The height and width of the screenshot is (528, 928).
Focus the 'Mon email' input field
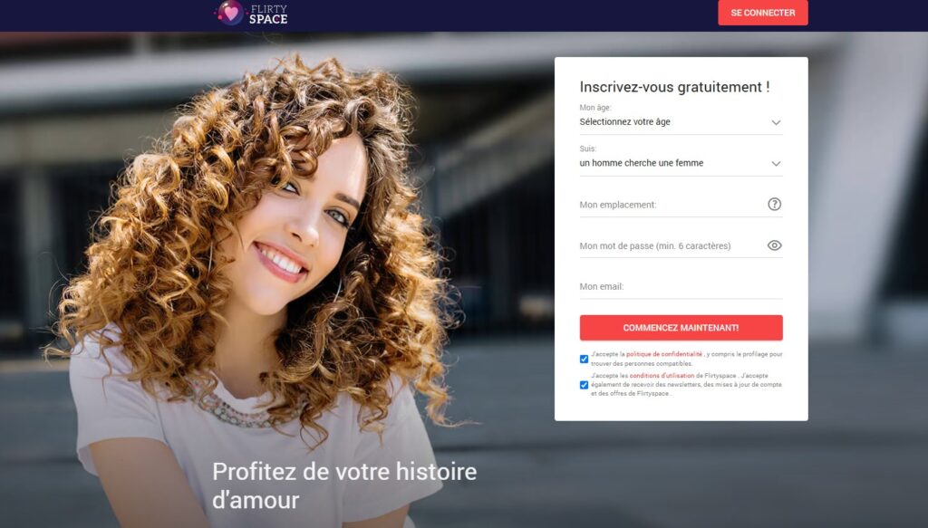pos(681,287)
